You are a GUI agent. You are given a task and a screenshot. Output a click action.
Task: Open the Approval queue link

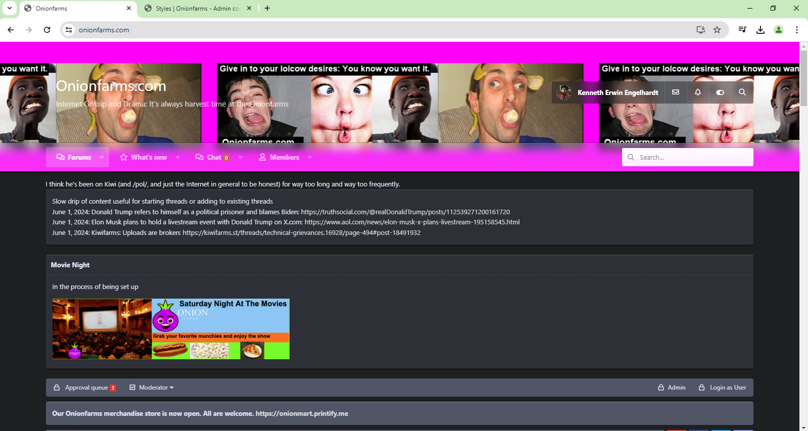pyautogui.click(x=85, y=388)
